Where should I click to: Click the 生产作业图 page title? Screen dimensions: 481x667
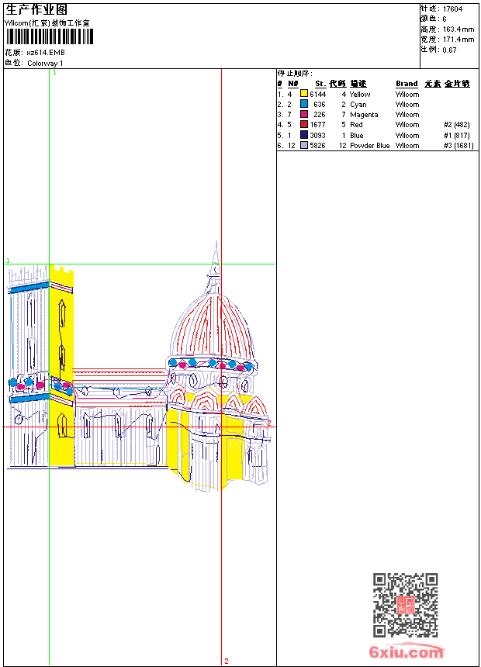tap(36, 9)
